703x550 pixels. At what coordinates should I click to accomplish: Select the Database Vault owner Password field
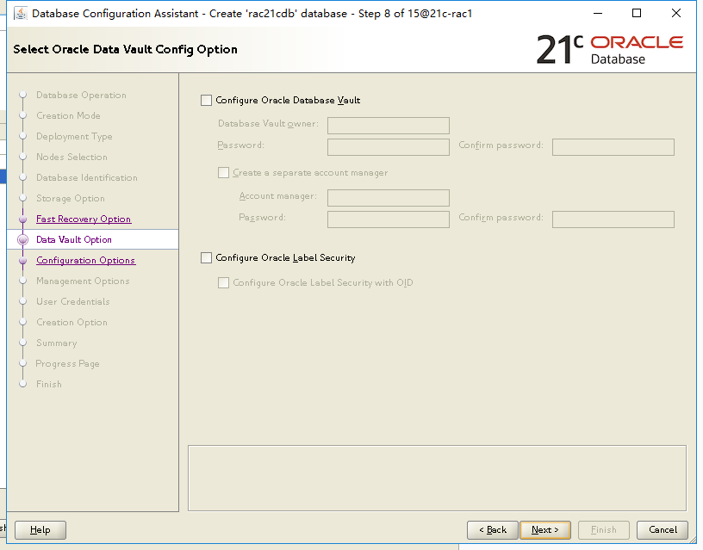(x=389, y=147)
